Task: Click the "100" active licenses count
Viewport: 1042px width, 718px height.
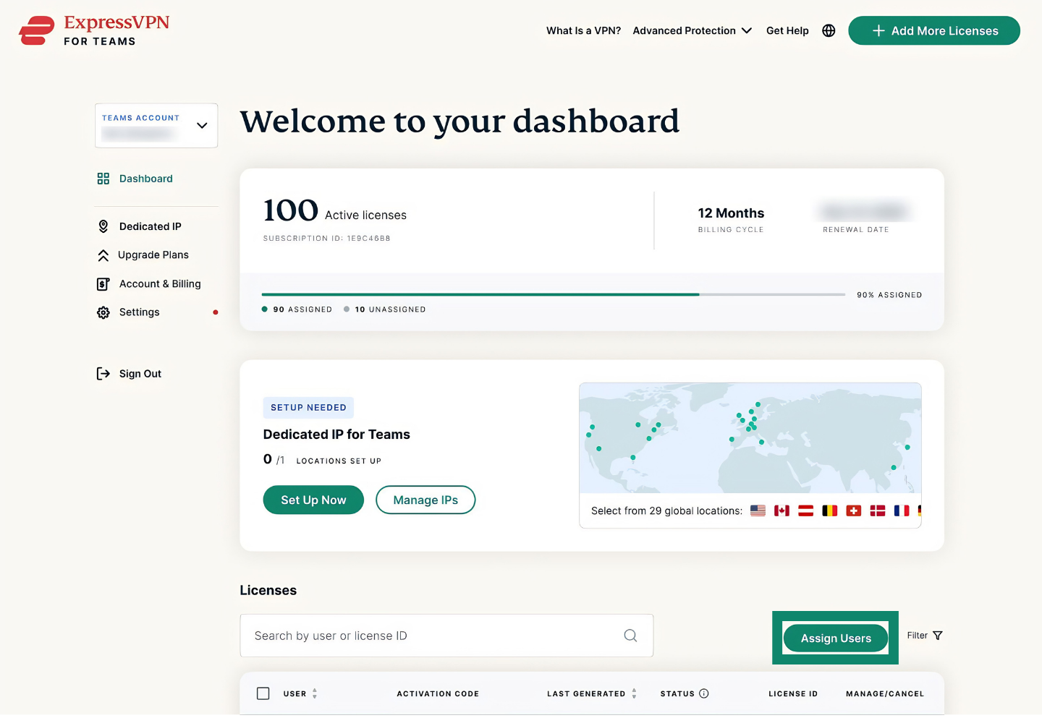Action: pyautogui.click(x=290, y=210)
